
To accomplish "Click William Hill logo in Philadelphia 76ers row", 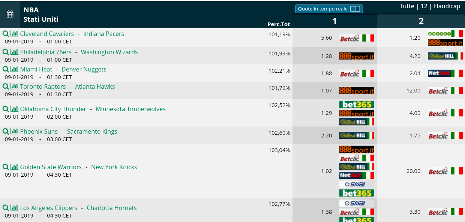I will point(445,56).
